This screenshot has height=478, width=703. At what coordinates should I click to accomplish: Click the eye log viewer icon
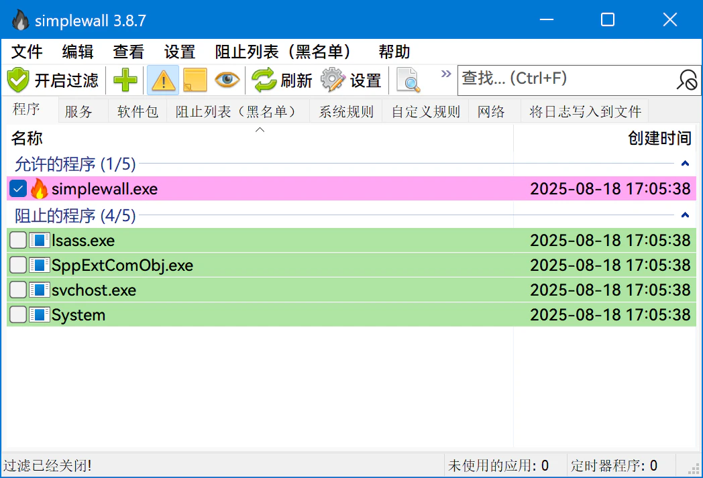pos(227,80)
